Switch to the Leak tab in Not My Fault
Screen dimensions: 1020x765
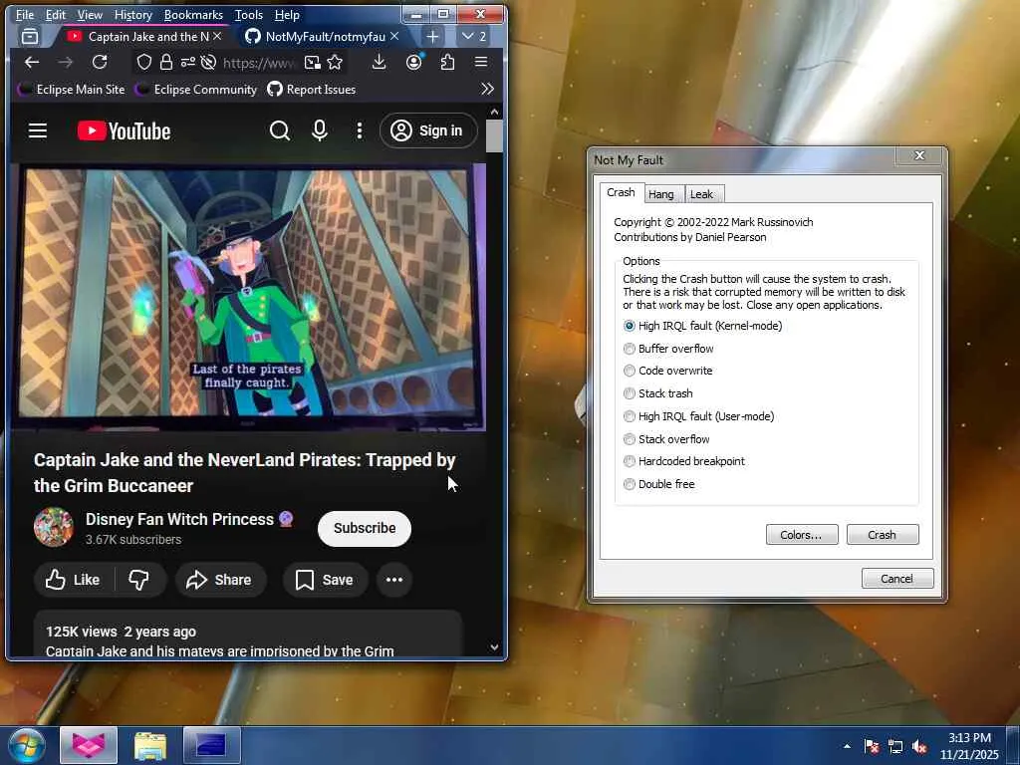coord(702,194)
